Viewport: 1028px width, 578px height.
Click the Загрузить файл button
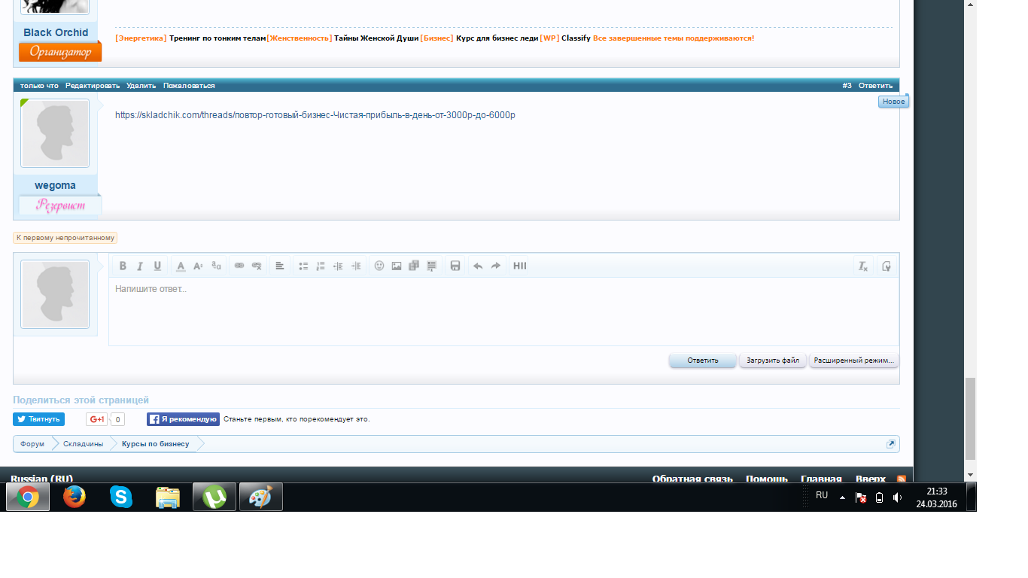tap(773, 360)
